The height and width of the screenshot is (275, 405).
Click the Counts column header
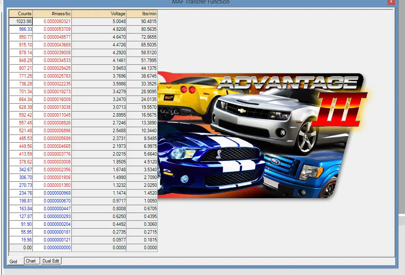[x=21, y=14]
